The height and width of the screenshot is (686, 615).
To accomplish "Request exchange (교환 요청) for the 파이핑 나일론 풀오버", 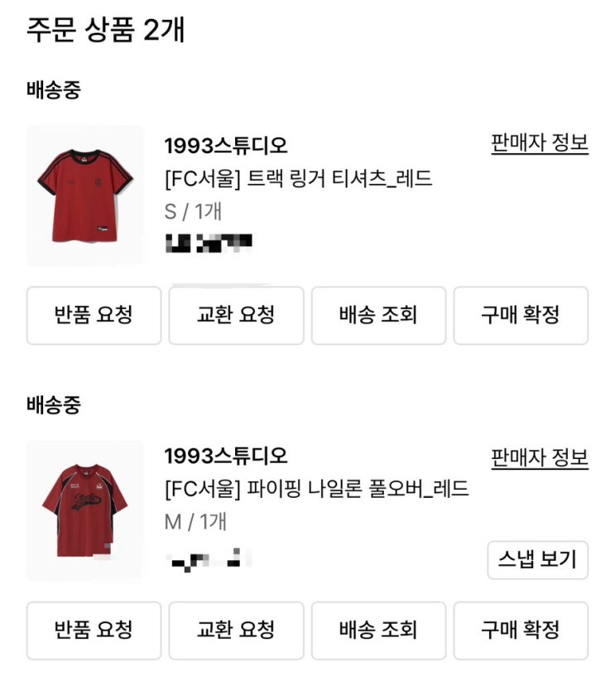I will tap(236, 630).
